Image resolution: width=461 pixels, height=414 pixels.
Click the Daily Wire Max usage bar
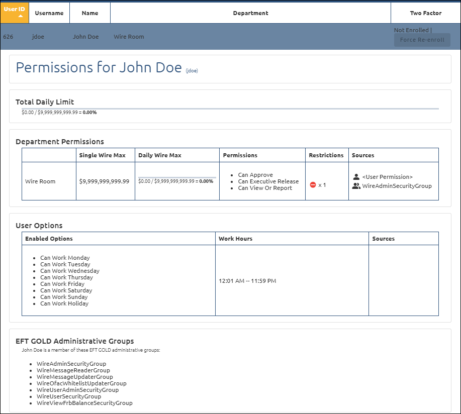tap(177, 177)
